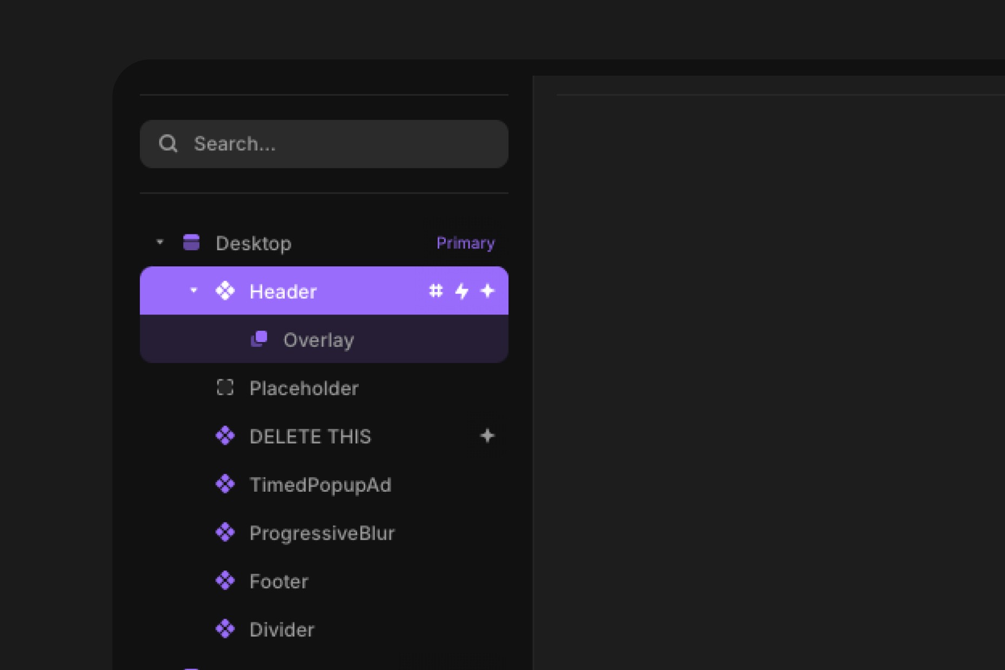Click the plus icon next to DELETE THIS

coord(488,436)
